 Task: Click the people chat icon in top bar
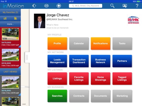tap(125, 6)
